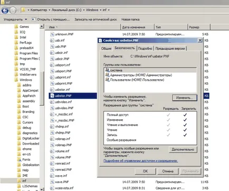
Task: Expand the Локальный диск (C:) breadcrumb arrow
Action: [84, 10]
